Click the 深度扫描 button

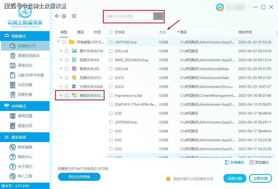(x=235, y=178)
